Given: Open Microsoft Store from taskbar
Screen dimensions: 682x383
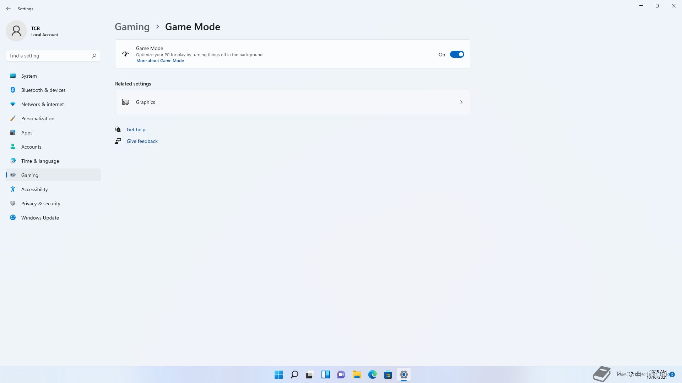Looking at the screenshot, I should (x=388, y=374).
